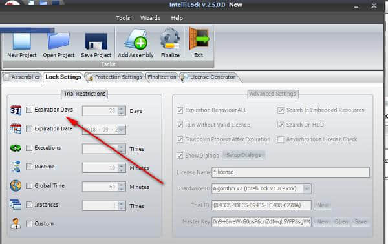Screen dimensions: 388x244
Task: Click New button next to Trial ID
Action: [323, 205]
